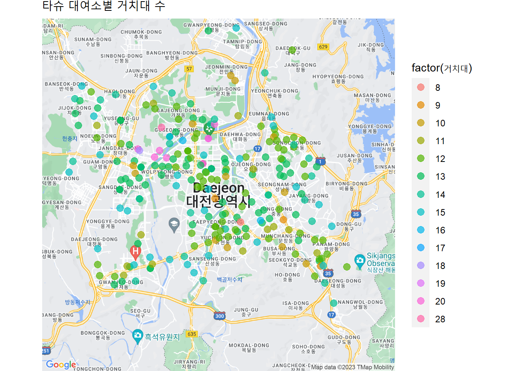Click the 타슈 대여소별 거치대 수 chart title
The image size is (520, 371).
(x=104, y=6)
